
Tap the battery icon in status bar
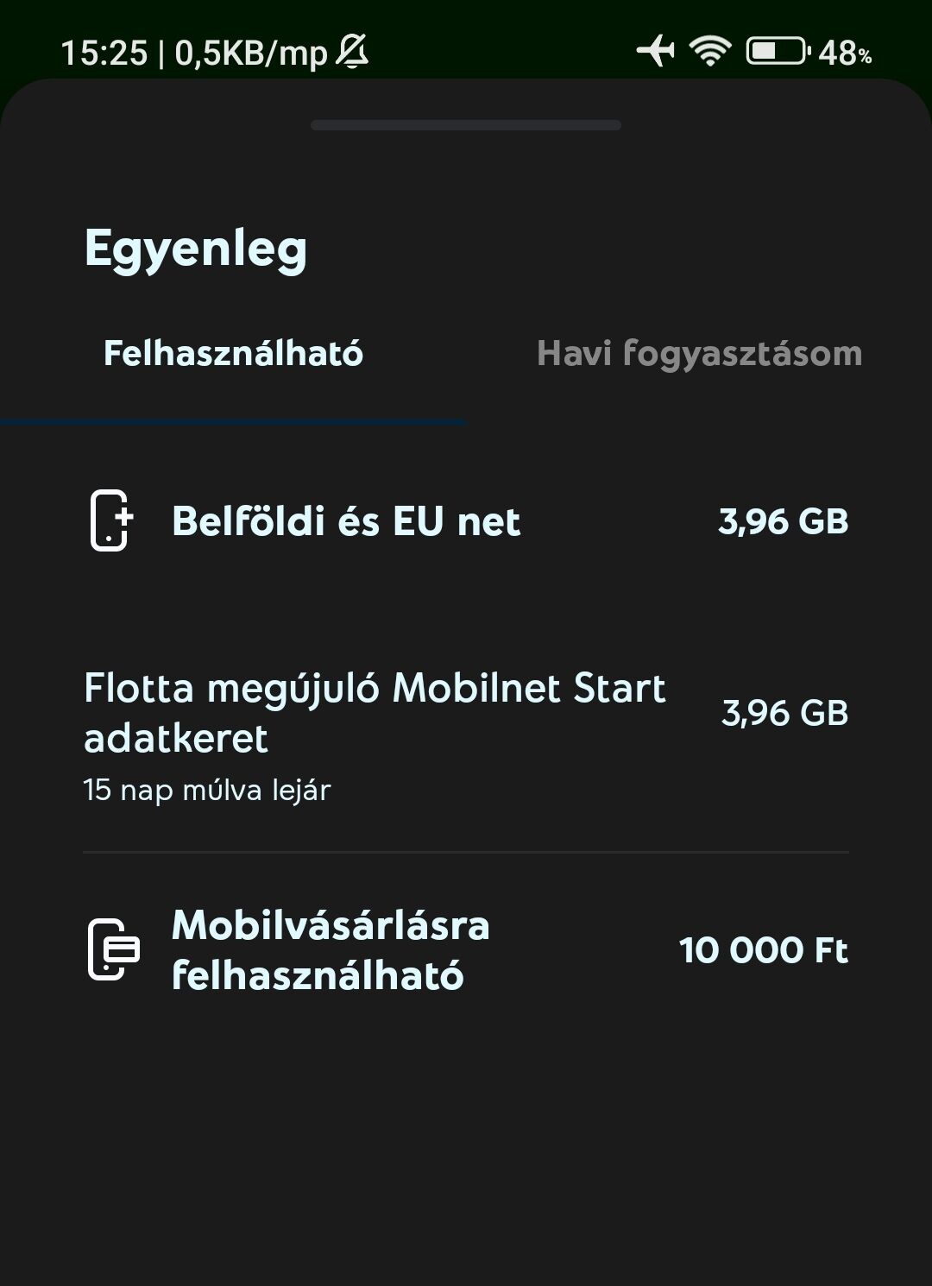click(778, 51)
